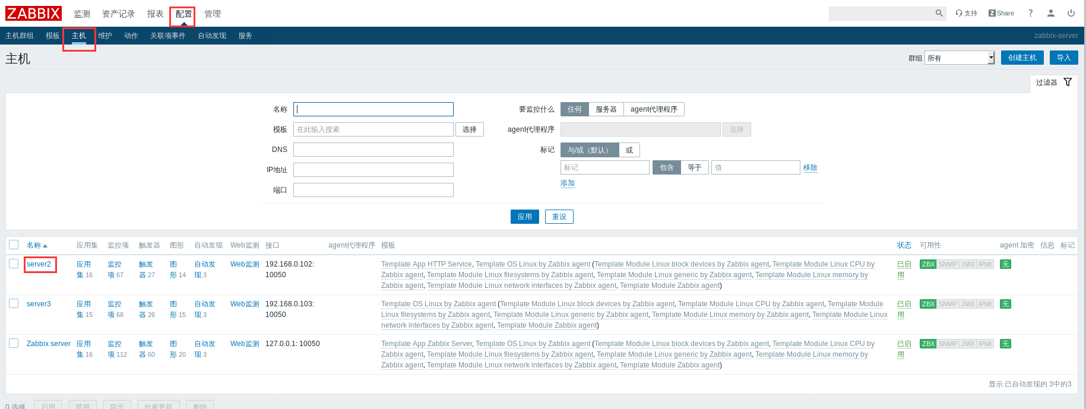Open the 报表 menu

coord(155,14)
